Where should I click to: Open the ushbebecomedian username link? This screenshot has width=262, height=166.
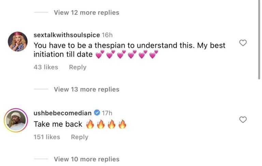point(63,113)
